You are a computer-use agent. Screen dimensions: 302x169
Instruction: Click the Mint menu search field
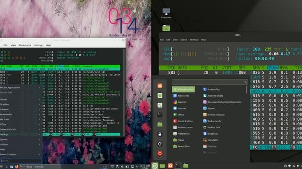210,82
